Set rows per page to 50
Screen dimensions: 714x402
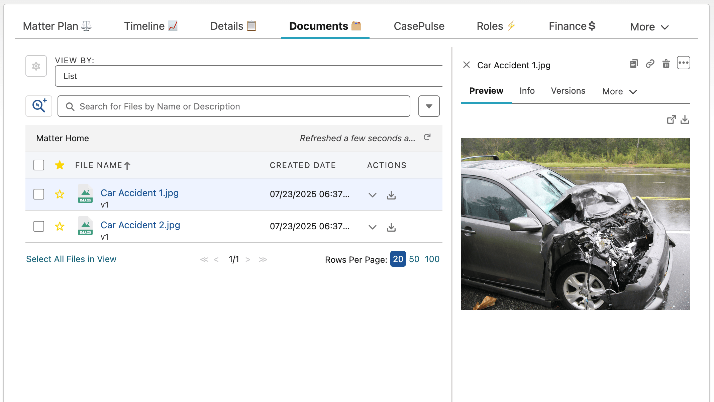[x=414, y=259]
